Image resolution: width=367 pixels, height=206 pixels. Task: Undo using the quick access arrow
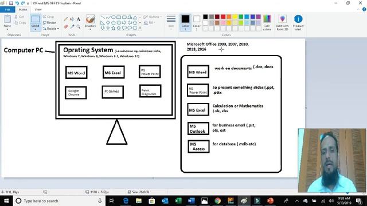17,3
